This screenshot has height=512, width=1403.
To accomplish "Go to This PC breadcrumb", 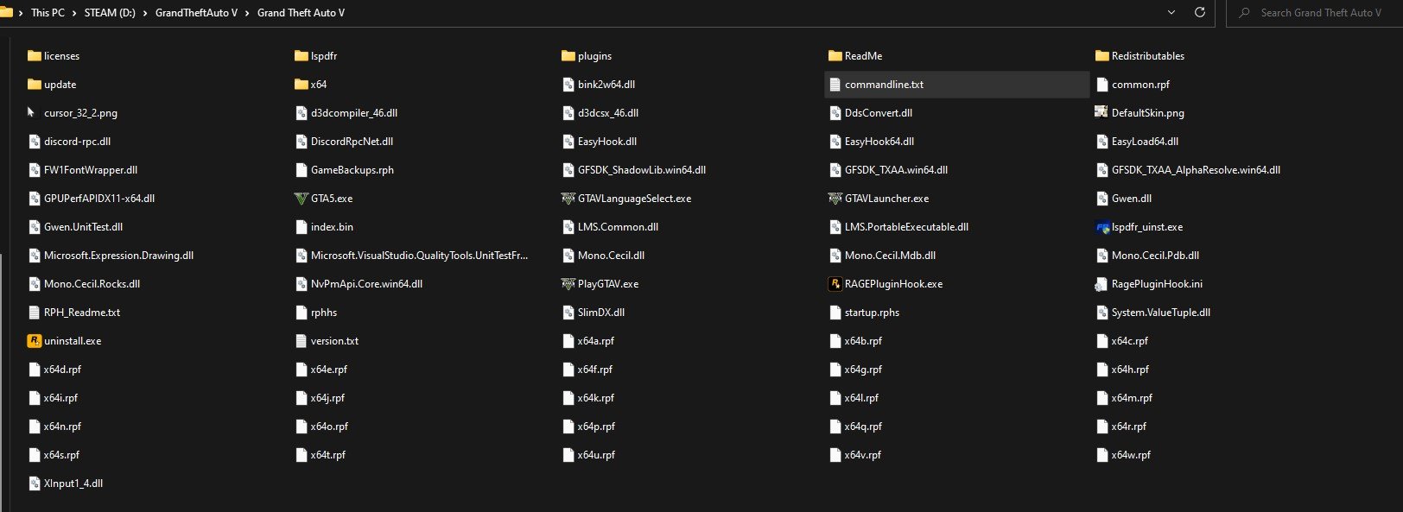I will (48, 13).
